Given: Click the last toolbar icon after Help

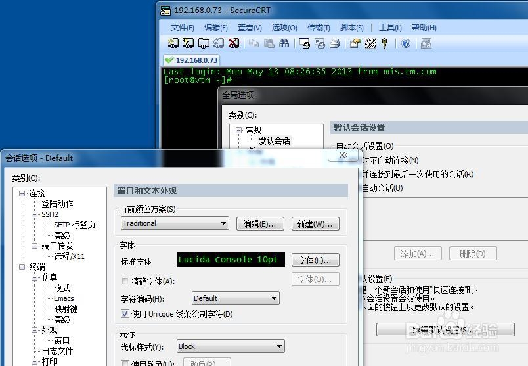Looking at the screenshot, I should 426,43.
